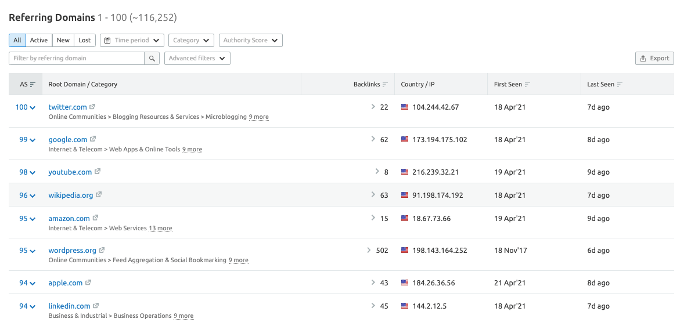
Task: Click the Filter by referring domain field
Action: (77, 58)
